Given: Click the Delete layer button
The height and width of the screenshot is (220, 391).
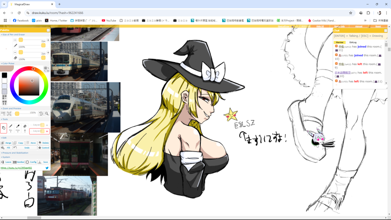Looking at the screenshot, I should (44, 143).
